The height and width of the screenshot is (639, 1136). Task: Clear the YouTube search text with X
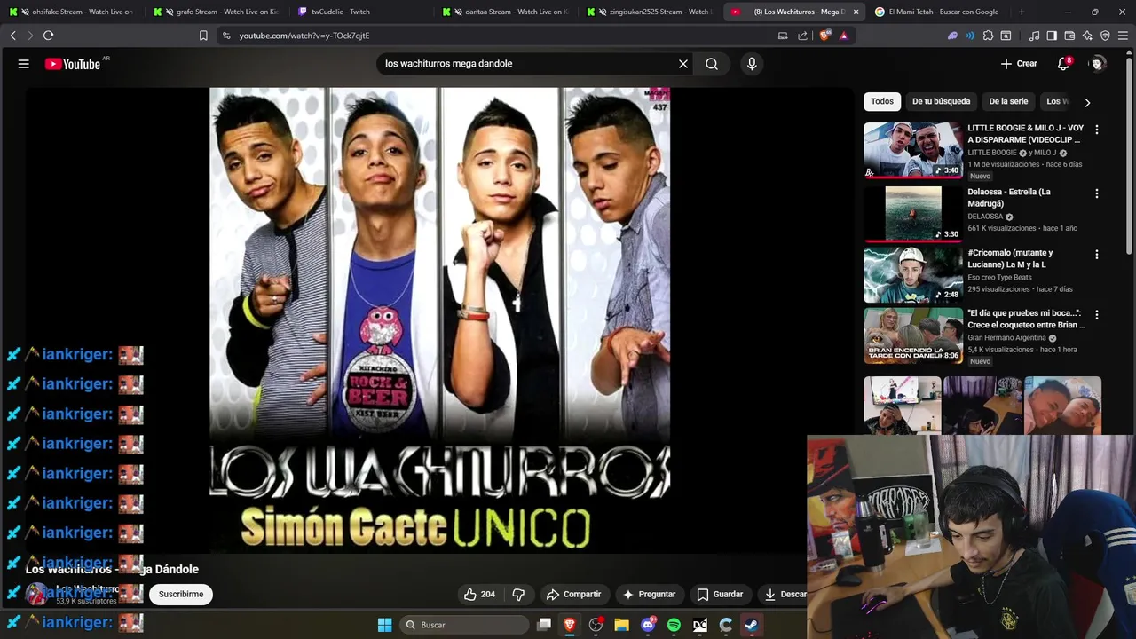(683, 64)
